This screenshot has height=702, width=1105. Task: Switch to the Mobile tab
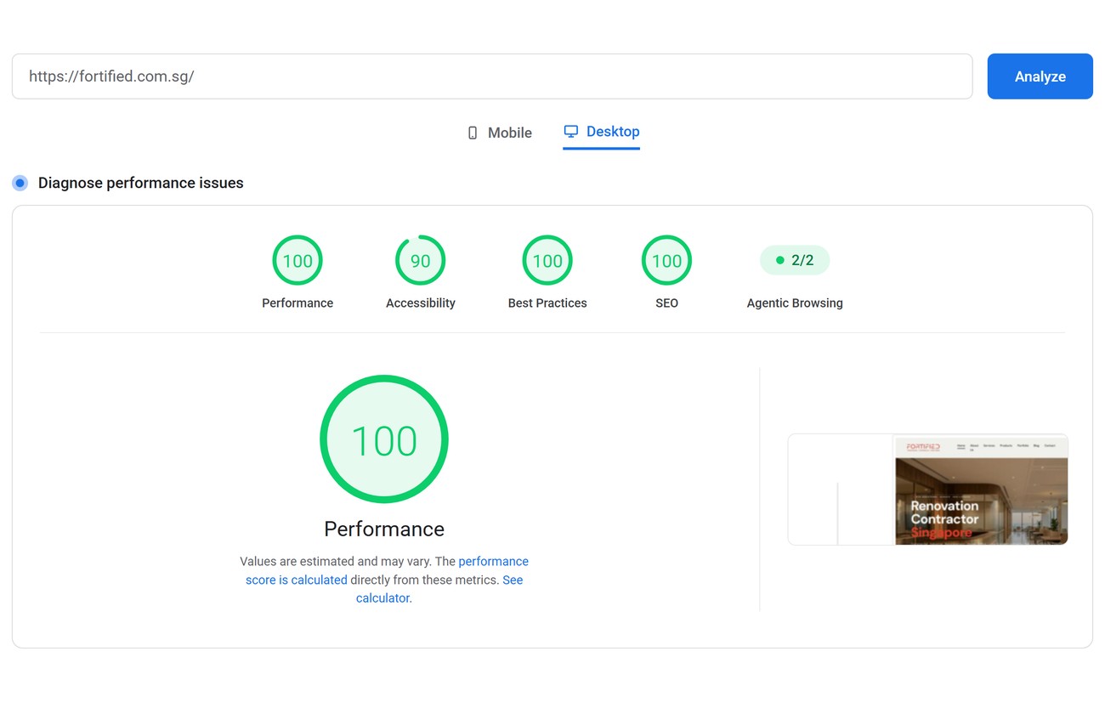[x=500, y=133]
